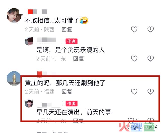The height and width of the screenshot is (133, 161).
Task: Dislike the 黄庄的吗 comment from Fujian
Action: [151, 92]
